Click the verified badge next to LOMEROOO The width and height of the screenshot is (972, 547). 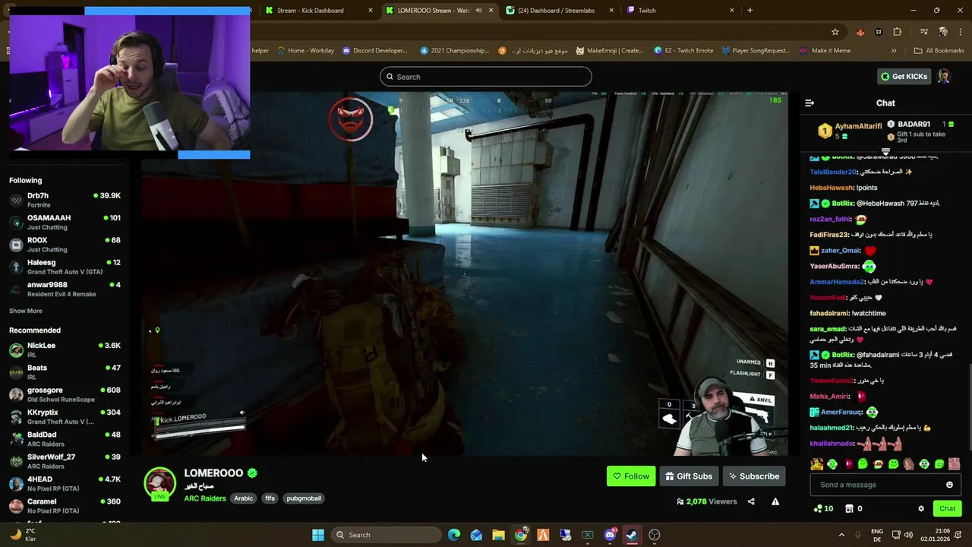pyautogui.click(x=252, y=473)
